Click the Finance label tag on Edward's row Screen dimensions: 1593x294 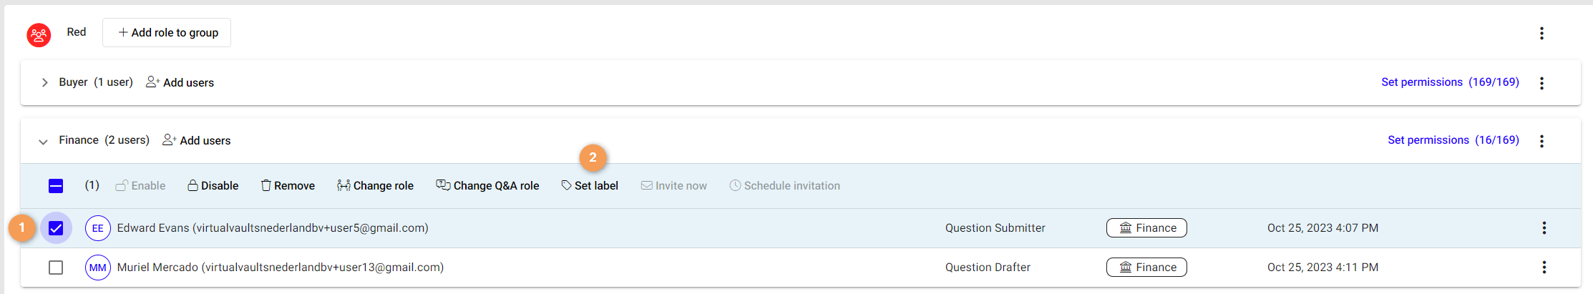[1146, 228]
